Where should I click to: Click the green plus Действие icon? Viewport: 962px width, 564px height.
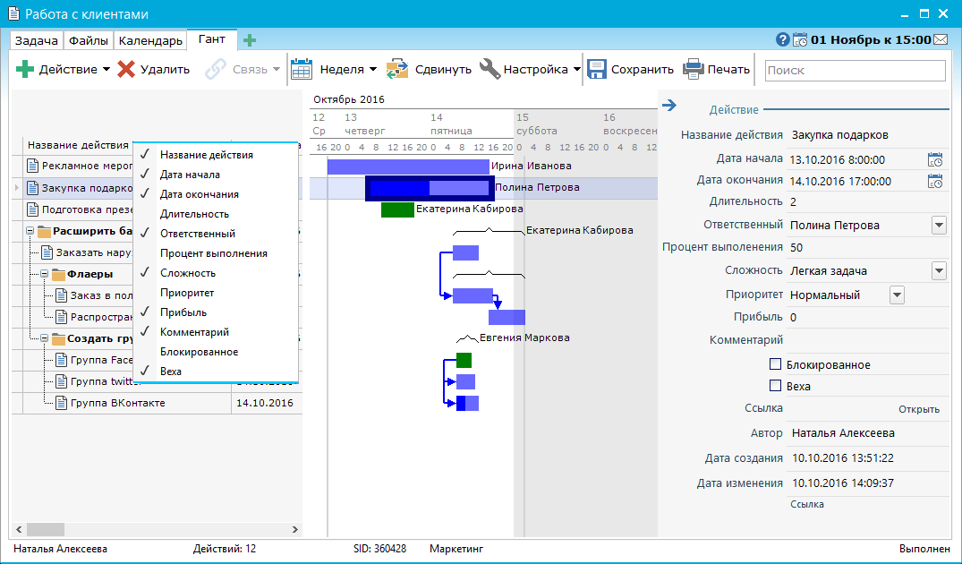(24, 69)
